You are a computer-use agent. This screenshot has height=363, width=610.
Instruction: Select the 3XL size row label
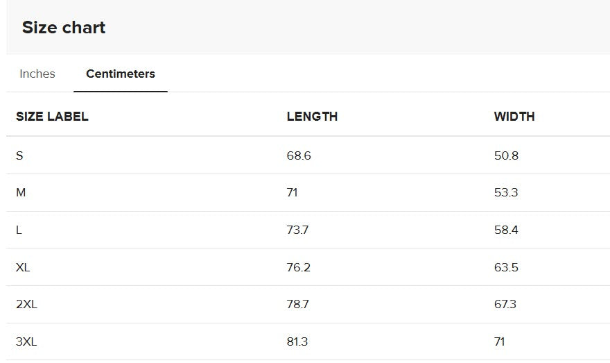click(26, 341)
